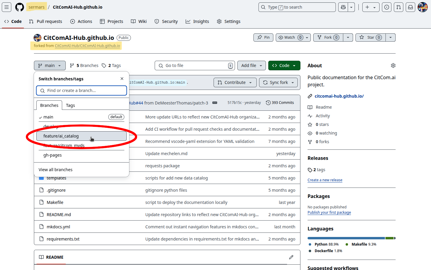This screenshot has height=270, width=431.
Task: Open the hamburger navigation menu
Action: point(7,7)
